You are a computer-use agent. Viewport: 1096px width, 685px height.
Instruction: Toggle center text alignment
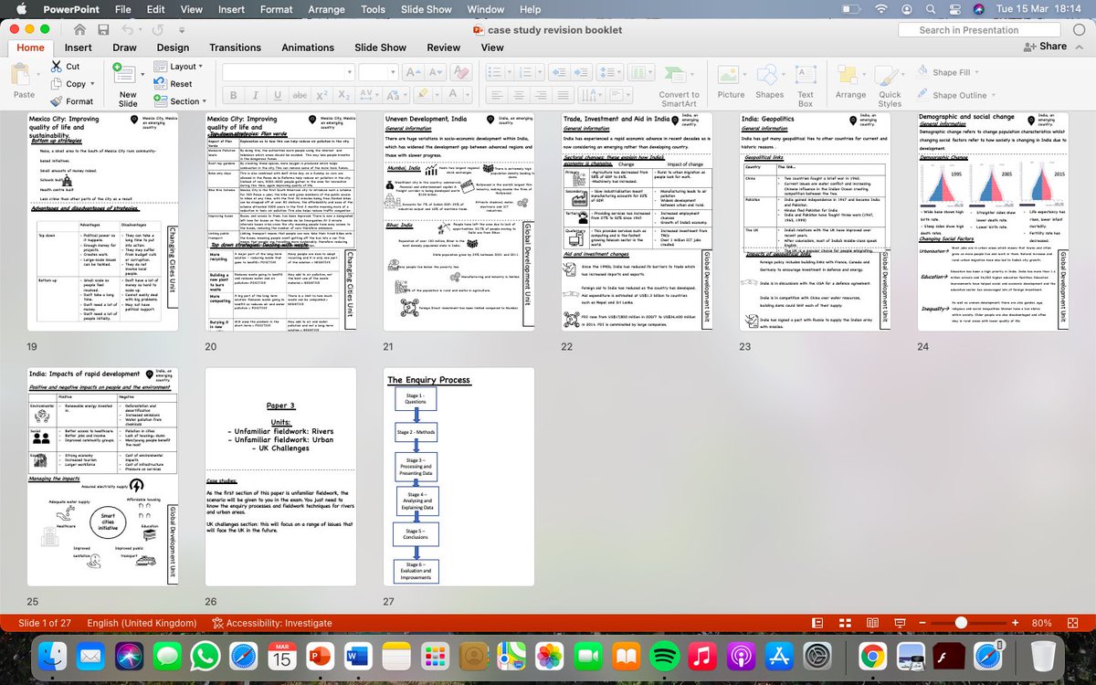[519, 95]
